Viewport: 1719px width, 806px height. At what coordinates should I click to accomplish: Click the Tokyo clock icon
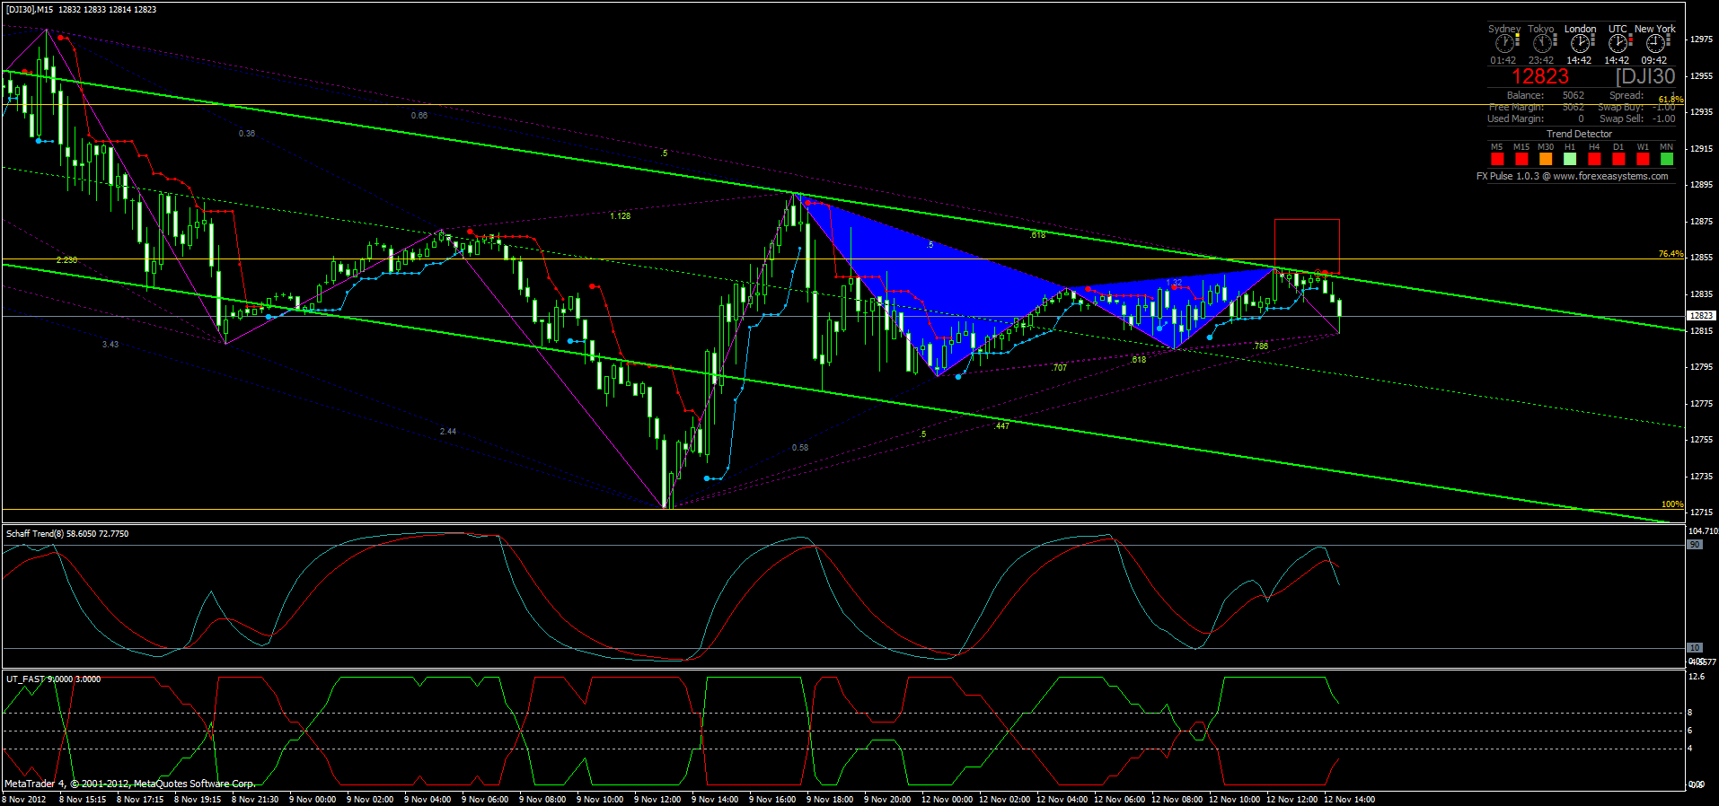[x=1542, y=43]
